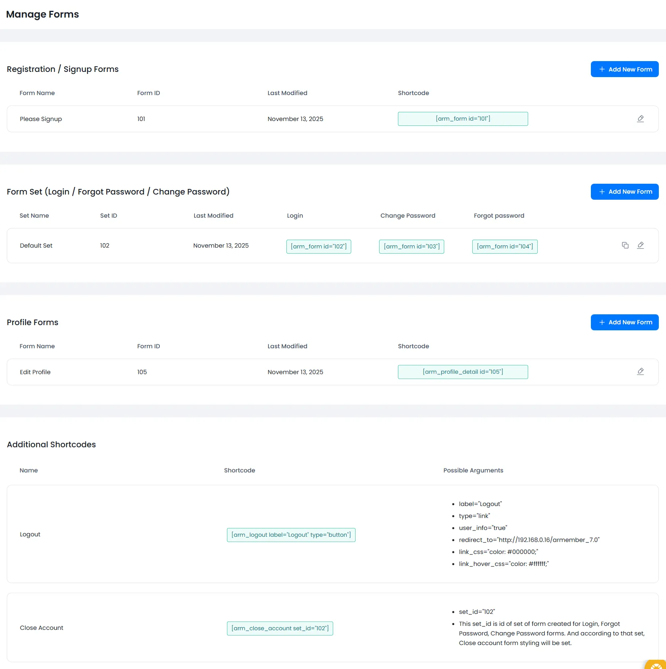Copy the Forgot Password shortcode id 104
Viewport: 666px width, 669px height.
coord(505,246)
